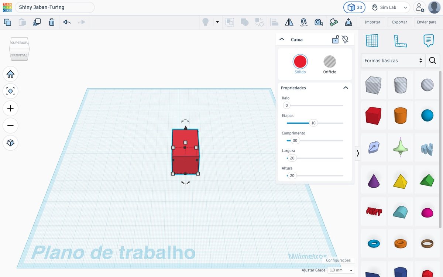This screenshot has height=277, width=443.
Task: Select the striped hole Box shape
Action: tap(373, 85)
